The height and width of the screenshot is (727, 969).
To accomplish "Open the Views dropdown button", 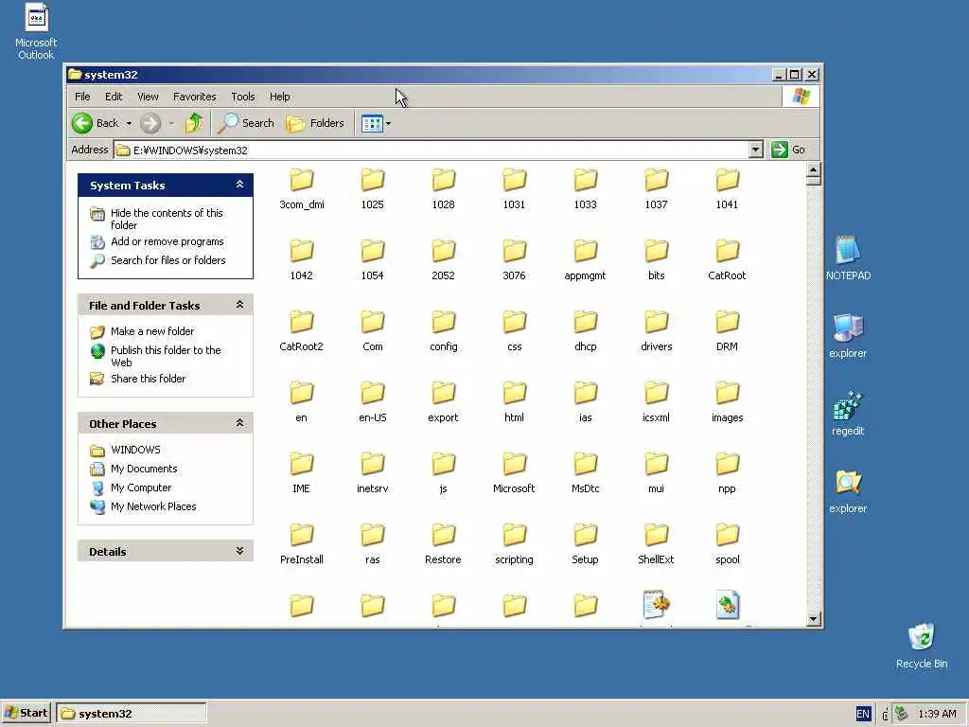I will [375, 124].
